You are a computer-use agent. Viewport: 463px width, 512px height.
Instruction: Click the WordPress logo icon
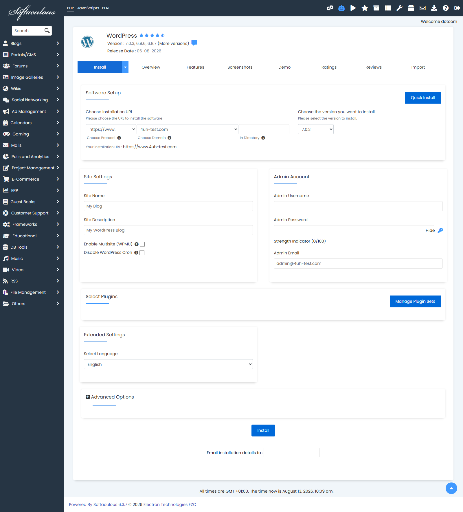pos(87,42)
